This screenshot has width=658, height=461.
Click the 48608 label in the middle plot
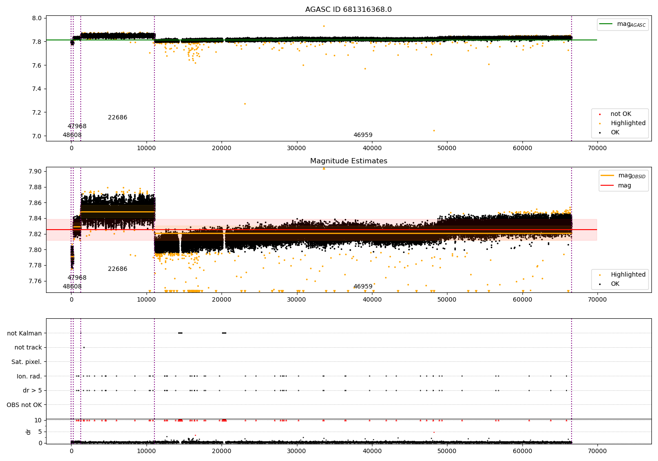[x=72, y=287]
